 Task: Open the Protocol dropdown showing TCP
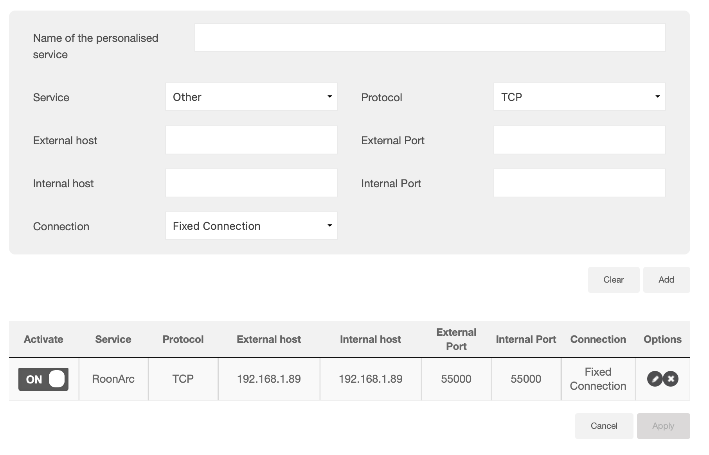tap(579, 97)
